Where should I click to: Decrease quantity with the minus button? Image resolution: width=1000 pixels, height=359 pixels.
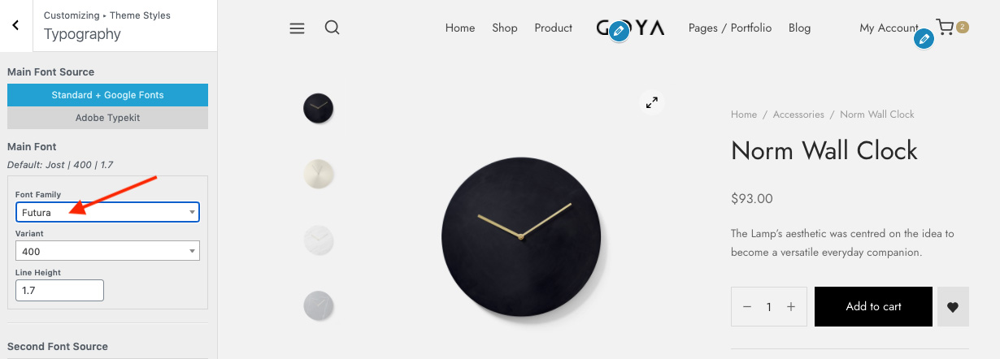(747, 307)
